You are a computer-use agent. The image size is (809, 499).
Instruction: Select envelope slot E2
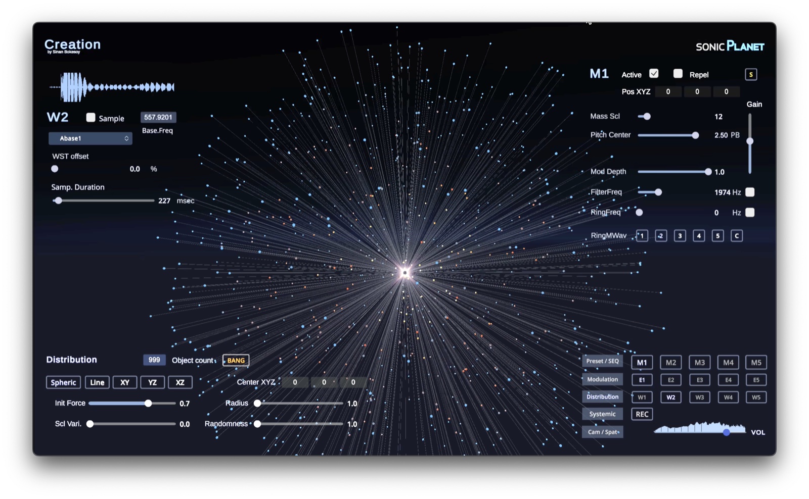[x=671, y=380]
